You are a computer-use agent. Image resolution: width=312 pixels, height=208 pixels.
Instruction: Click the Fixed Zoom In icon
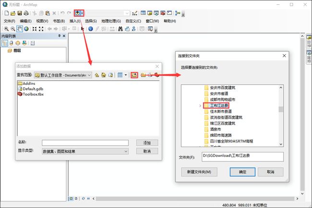35,29
